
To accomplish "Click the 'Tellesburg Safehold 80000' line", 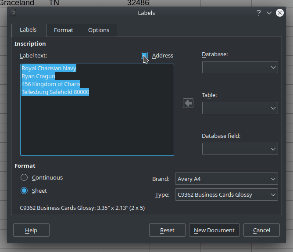I will point(55,92).
